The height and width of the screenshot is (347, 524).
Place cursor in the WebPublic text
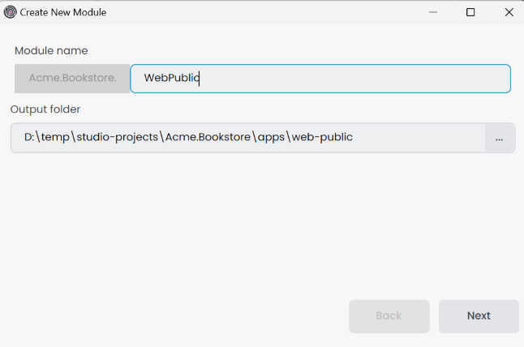(x=171, y=79)
